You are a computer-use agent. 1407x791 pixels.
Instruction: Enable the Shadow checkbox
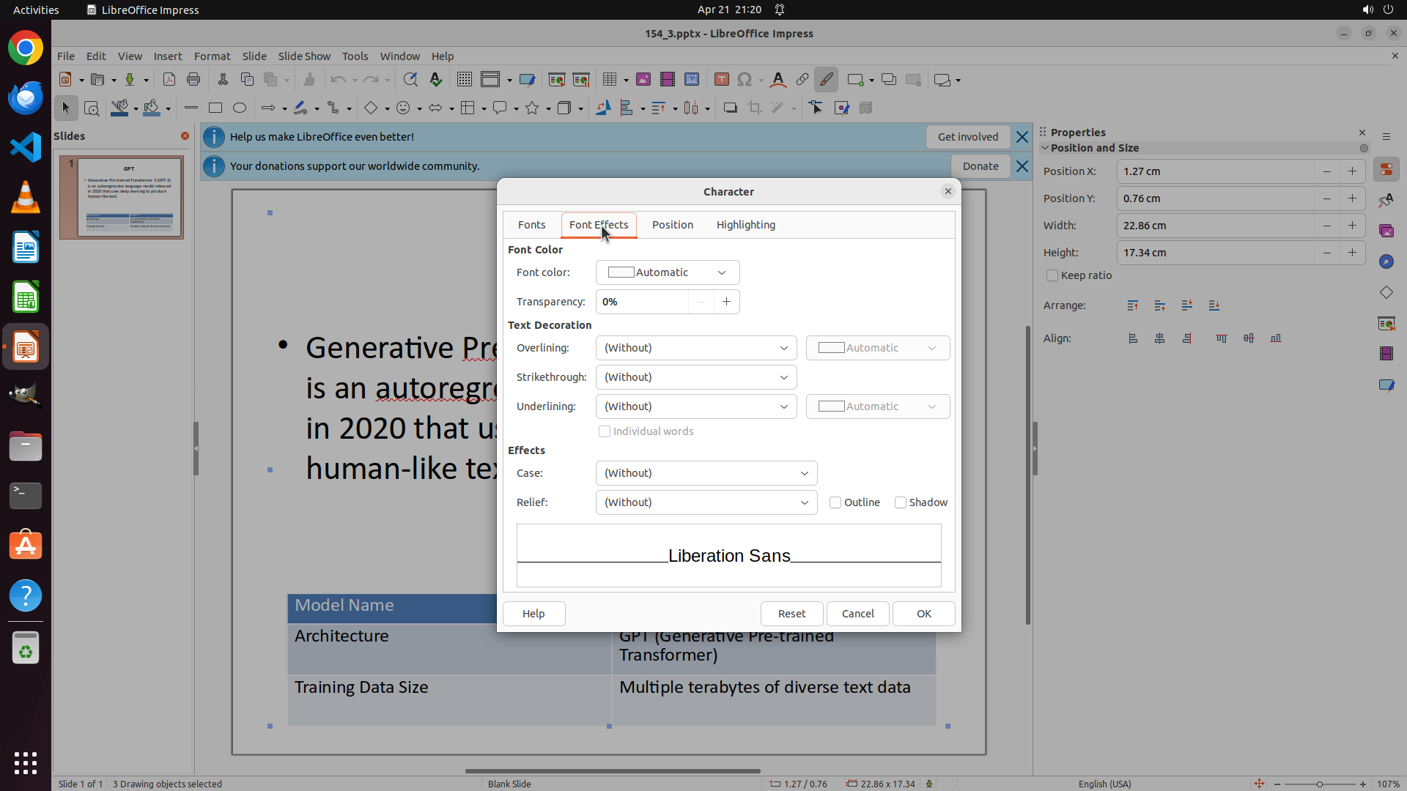[x=901, y=502]
